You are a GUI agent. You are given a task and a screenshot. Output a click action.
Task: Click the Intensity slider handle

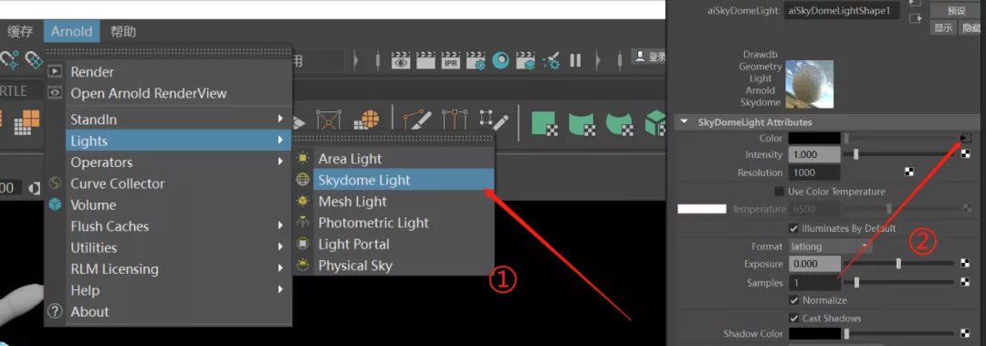855,154
